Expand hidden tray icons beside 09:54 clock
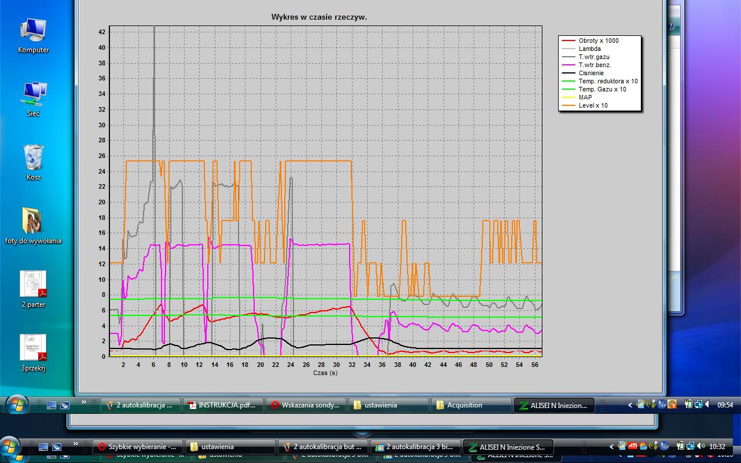741x463 pixels. 630,405
